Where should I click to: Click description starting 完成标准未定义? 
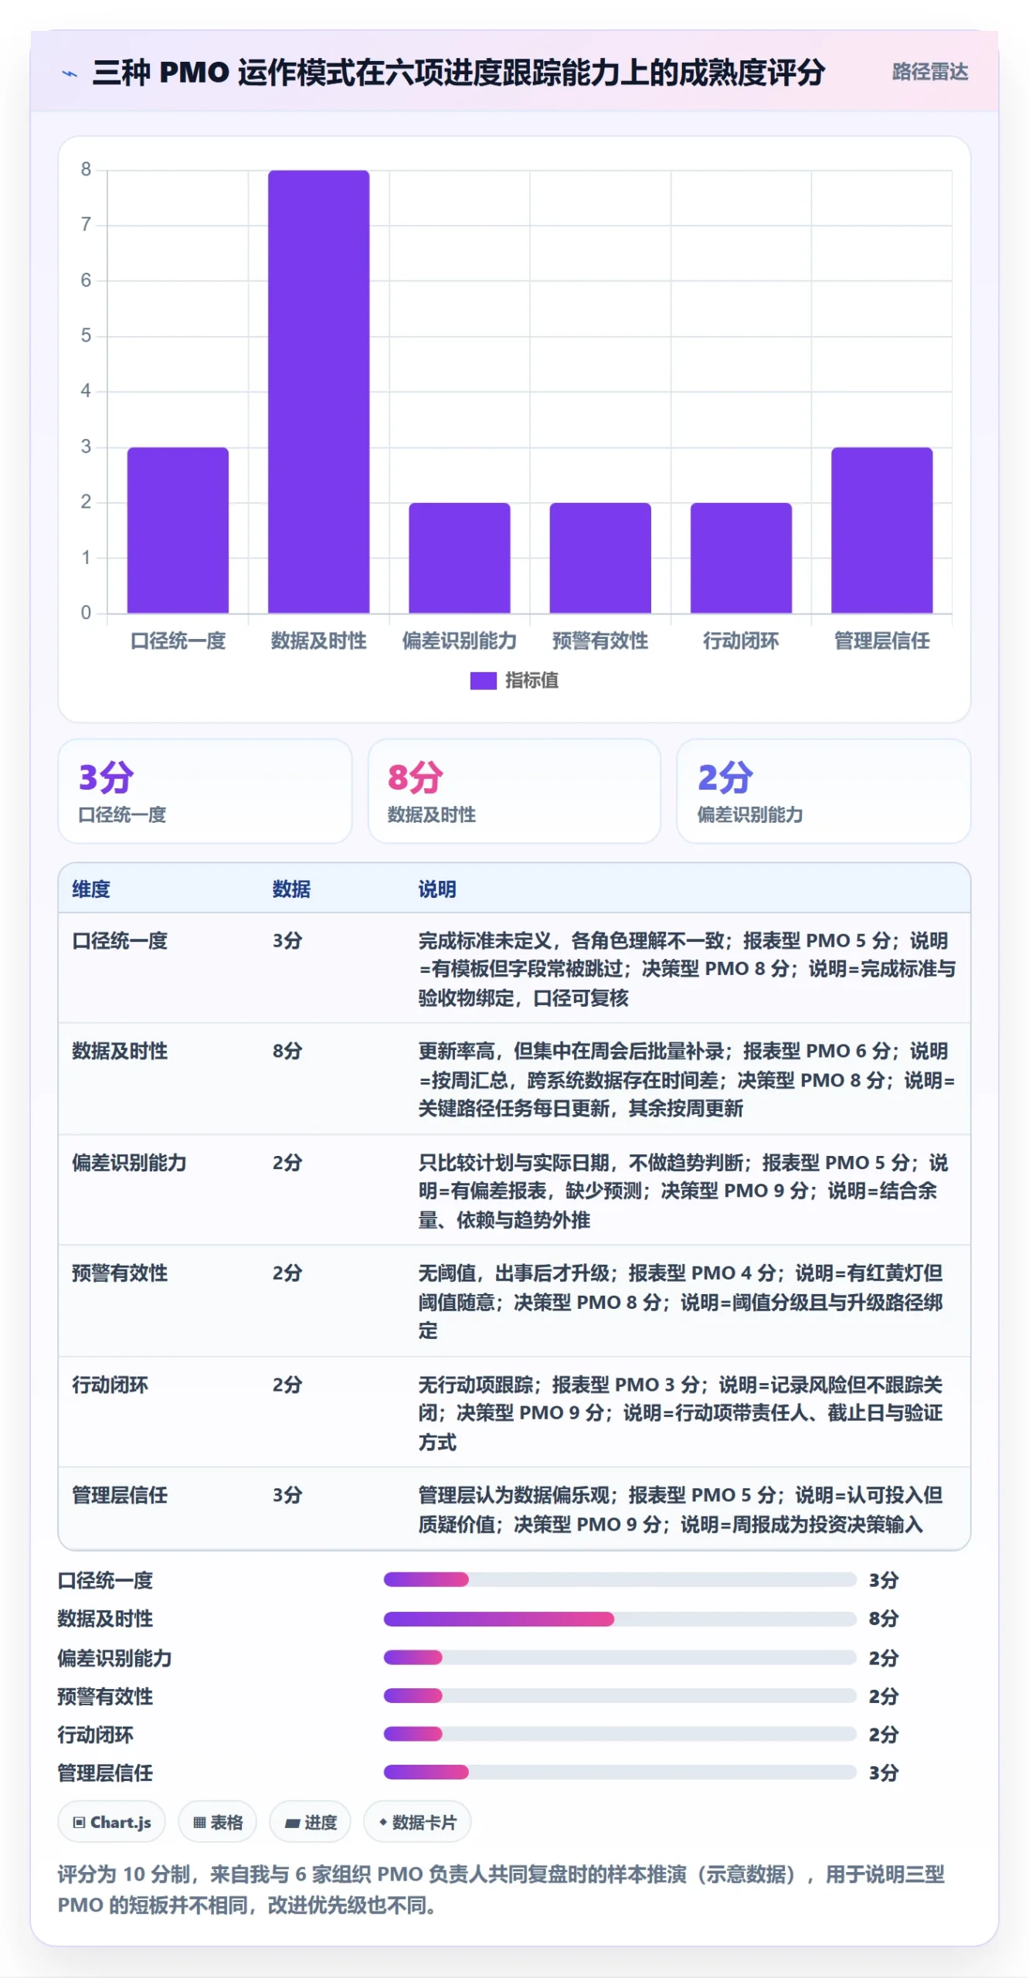pos(687,969)
